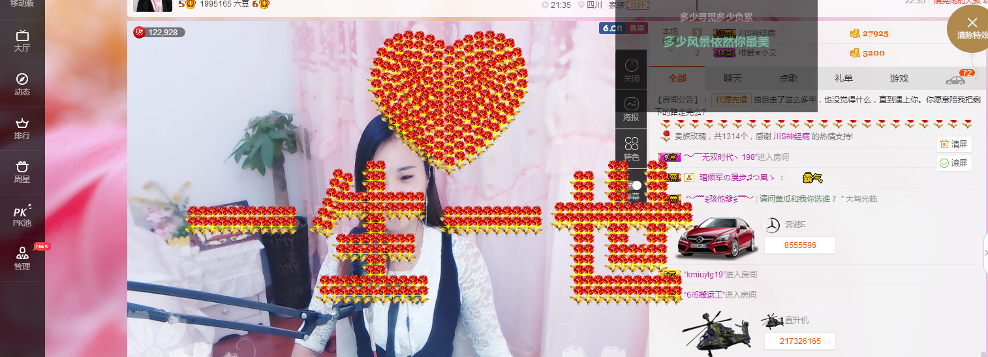
Task: Open the 排行 ranking crown icon
Action: pyautogui.click(x=22, y=128)
